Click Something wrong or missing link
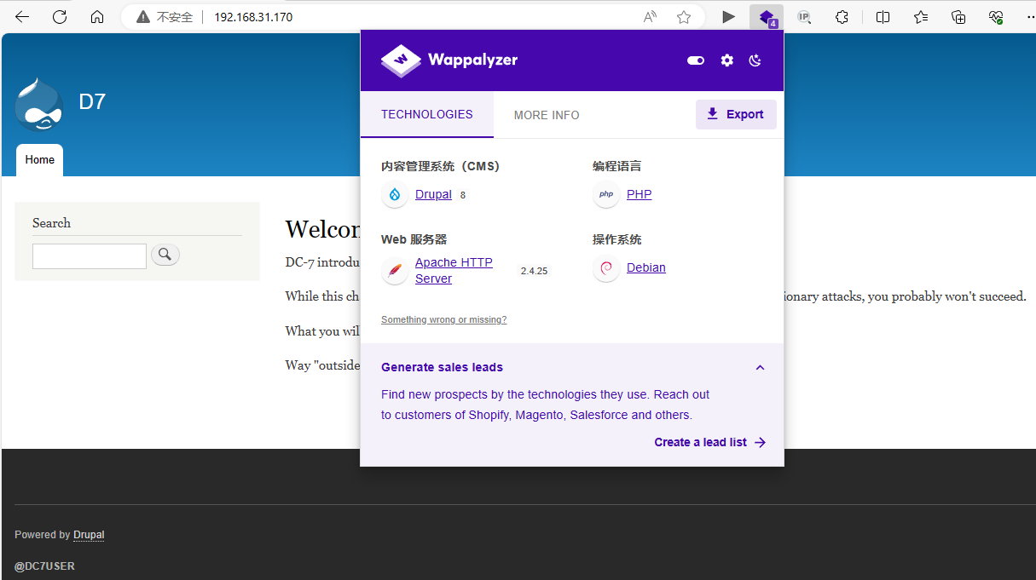 pos(443,320)
